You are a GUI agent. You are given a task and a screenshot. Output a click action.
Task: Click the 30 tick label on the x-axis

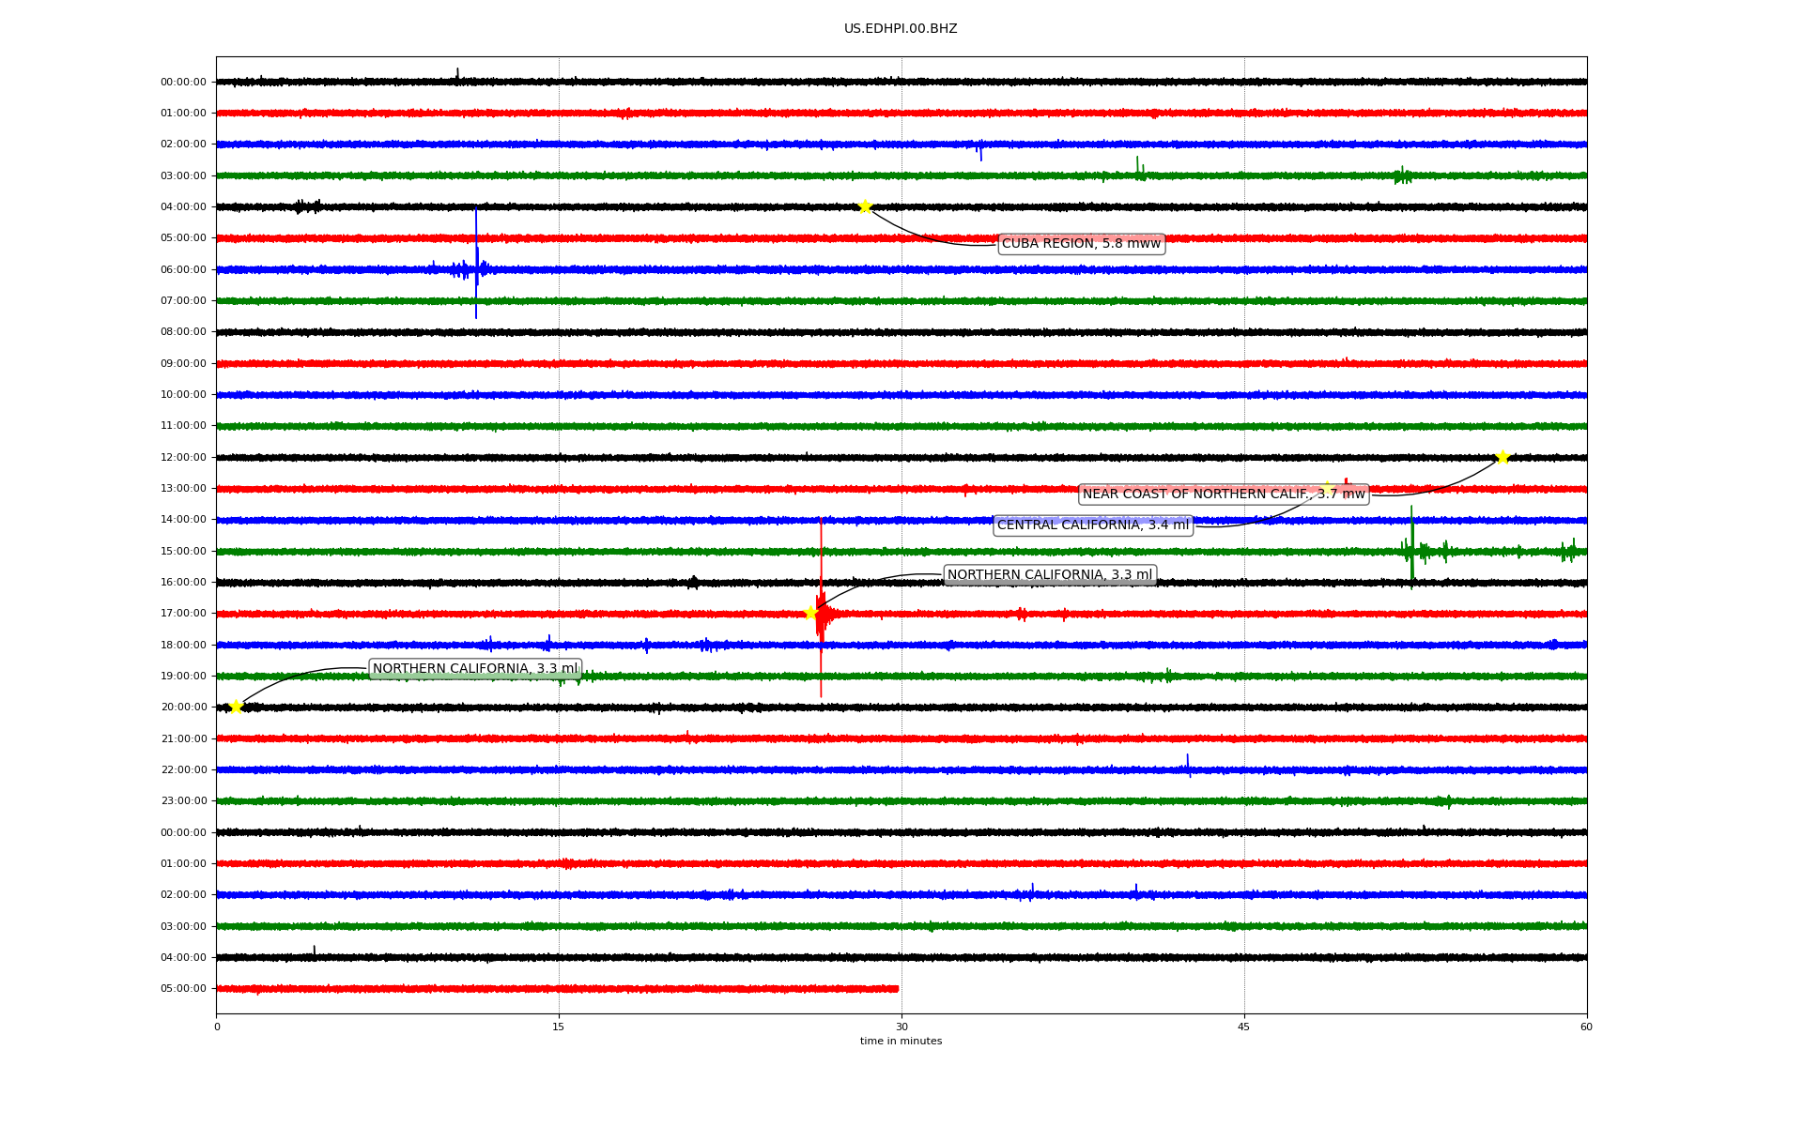pyautogui.click(x=901, y=1027)
